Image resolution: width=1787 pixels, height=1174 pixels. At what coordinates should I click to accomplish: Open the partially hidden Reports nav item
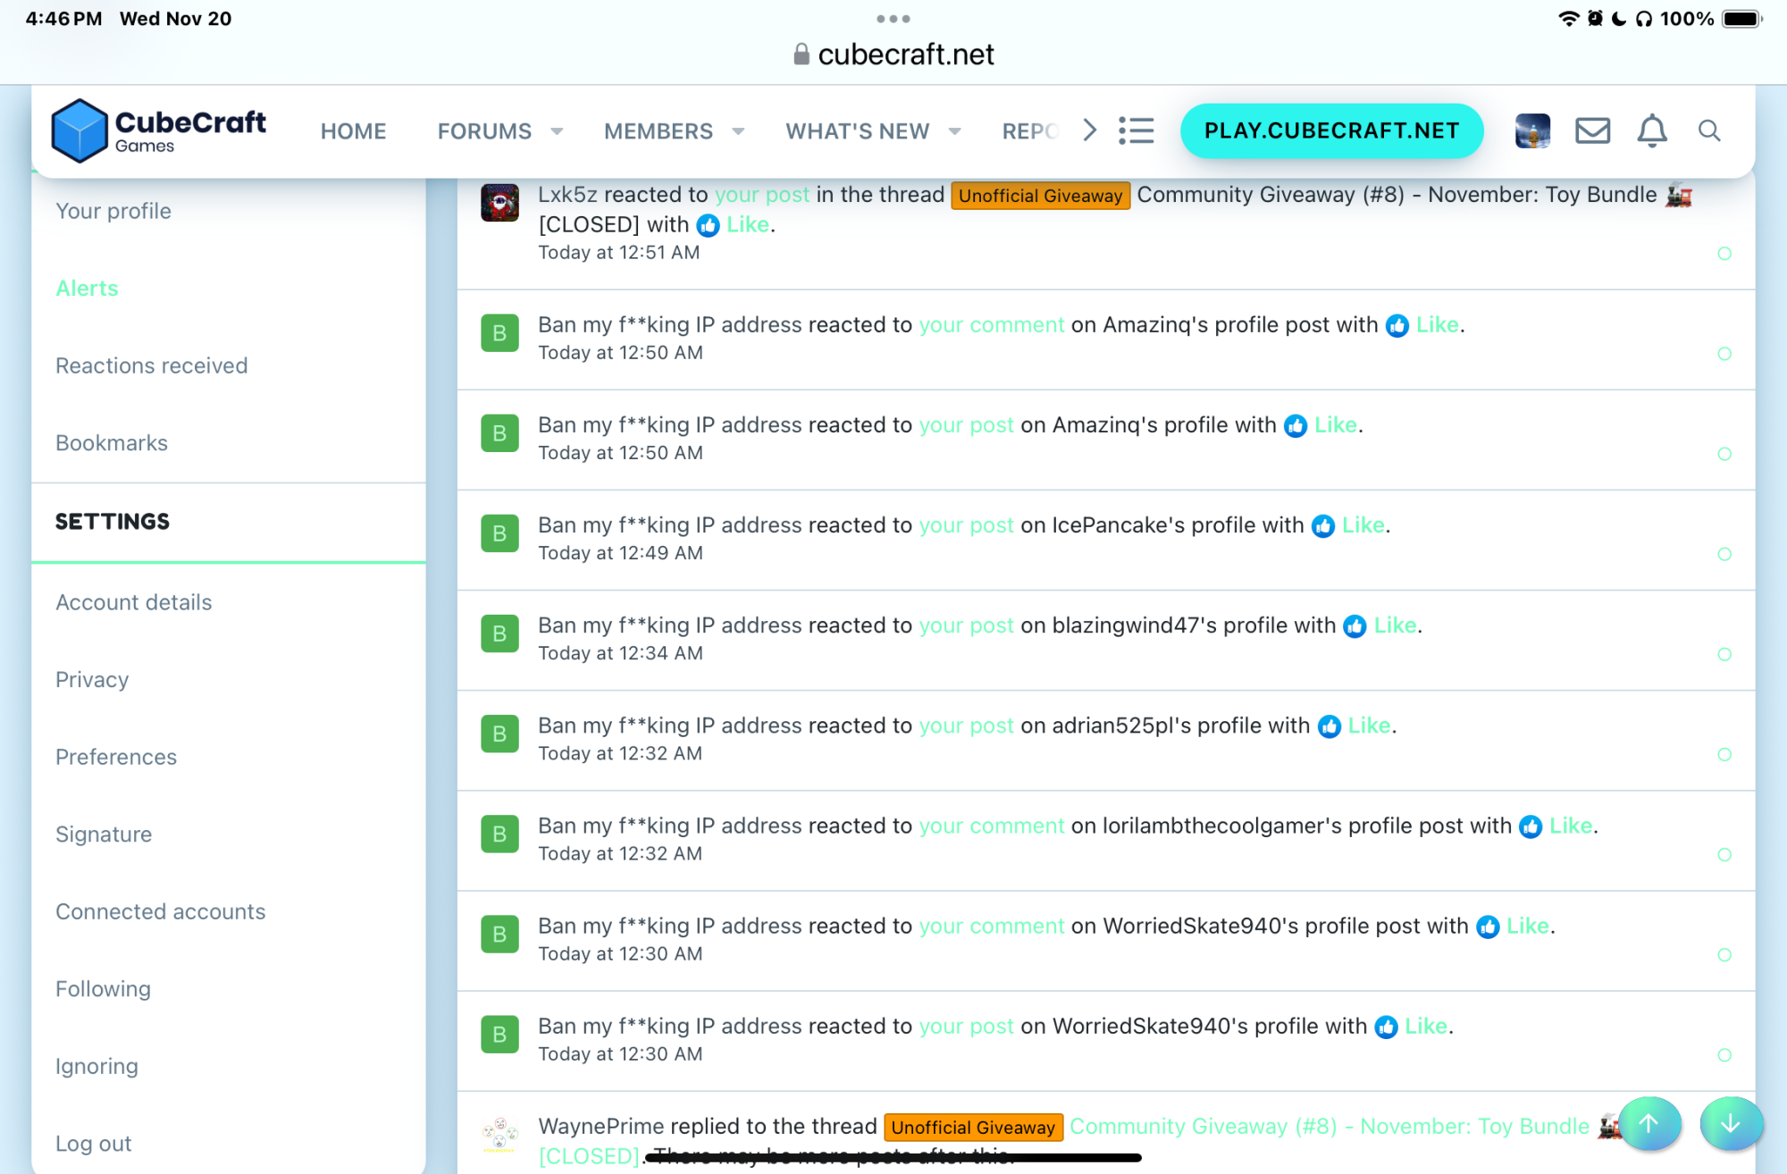click(1031, 131)
